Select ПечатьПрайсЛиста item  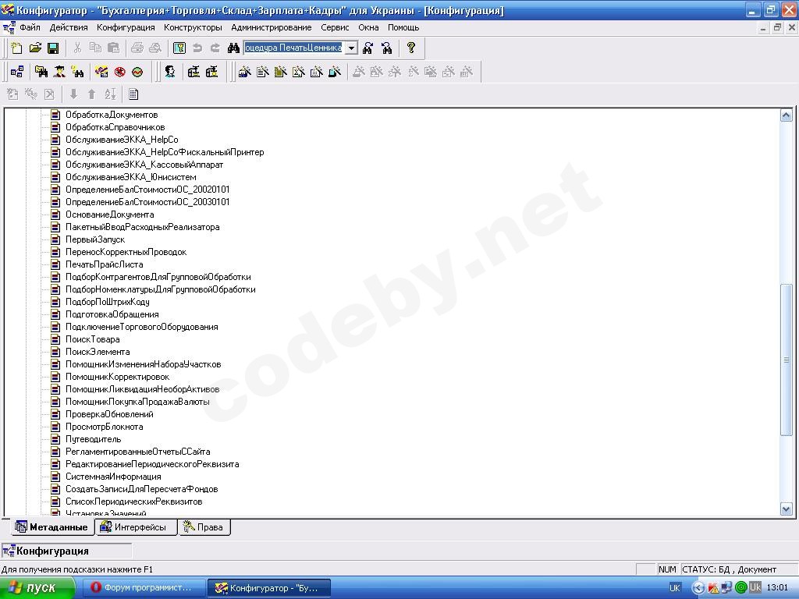point(105,264)
